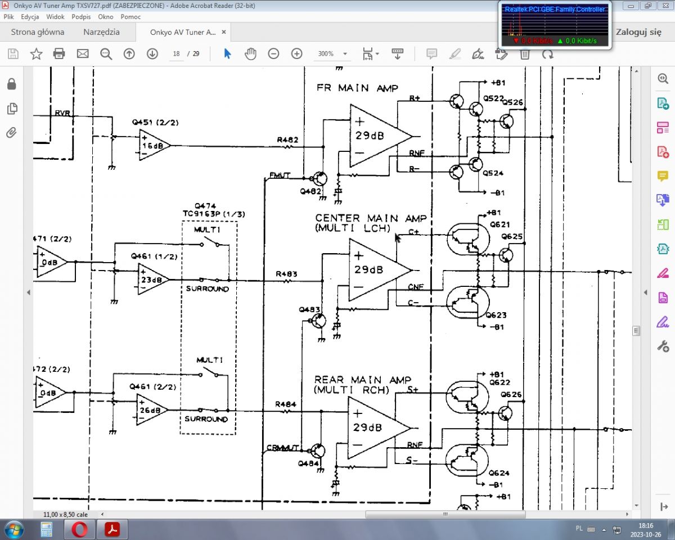Image resolution: width=675 pixels, height=540 pixels.
Task: Bookmark the file with the star icon
Action: [x=36, y=53]
